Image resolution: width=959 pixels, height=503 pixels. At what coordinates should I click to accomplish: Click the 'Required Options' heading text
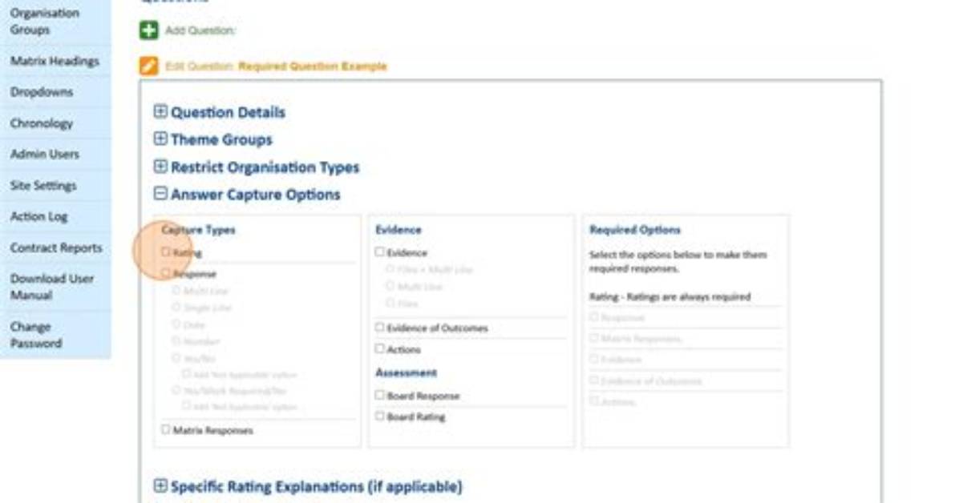coord(635,230)
